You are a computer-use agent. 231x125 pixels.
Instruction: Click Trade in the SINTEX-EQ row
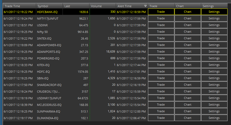[161, 38]
